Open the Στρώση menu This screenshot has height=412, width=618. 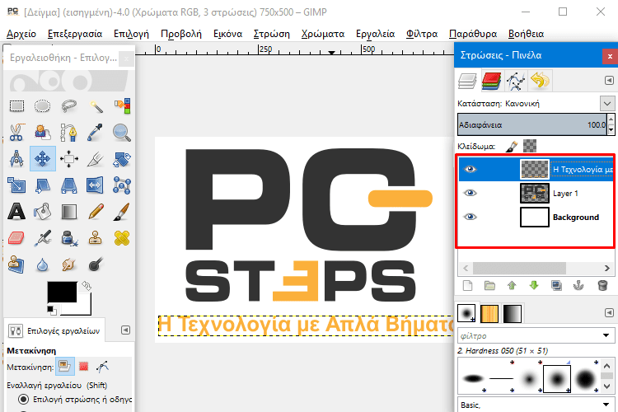272,34
